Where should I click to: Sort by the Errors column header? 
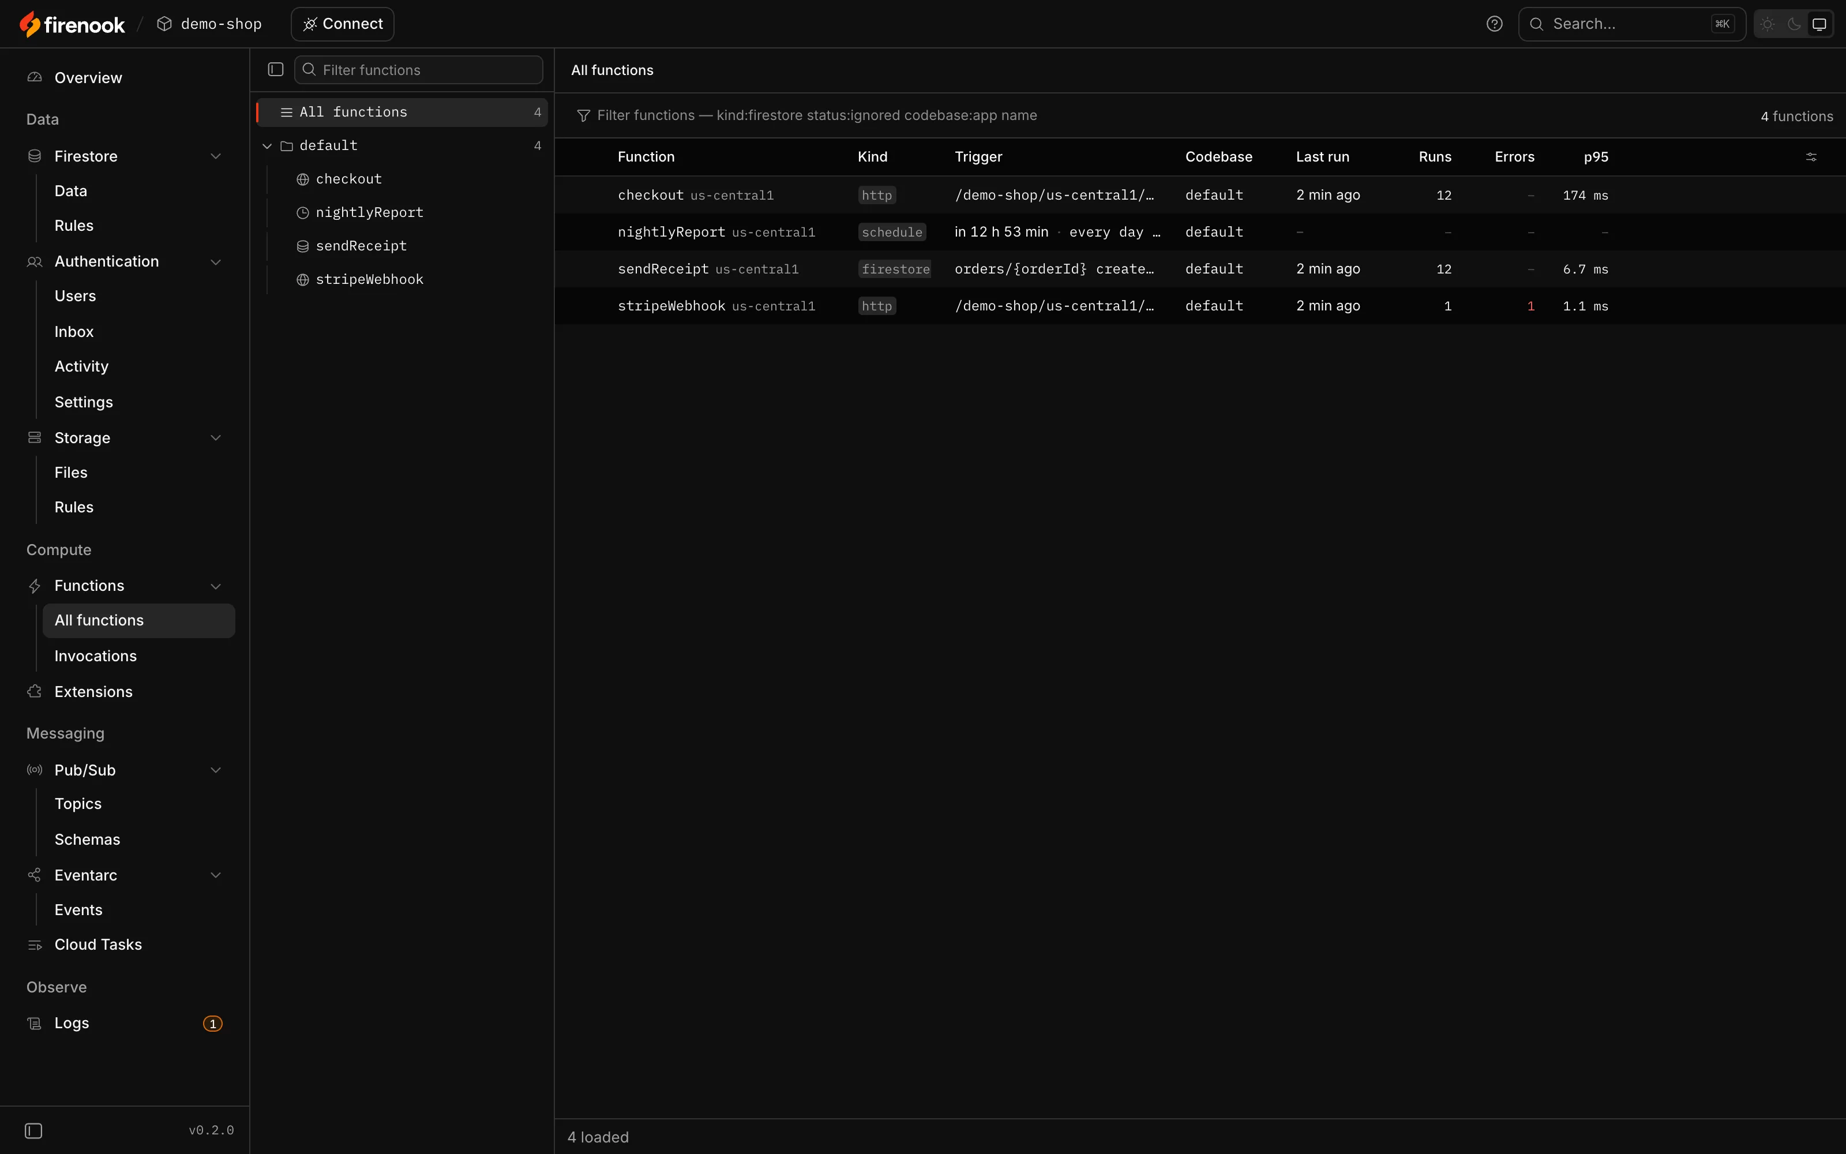pos(1514,157)
